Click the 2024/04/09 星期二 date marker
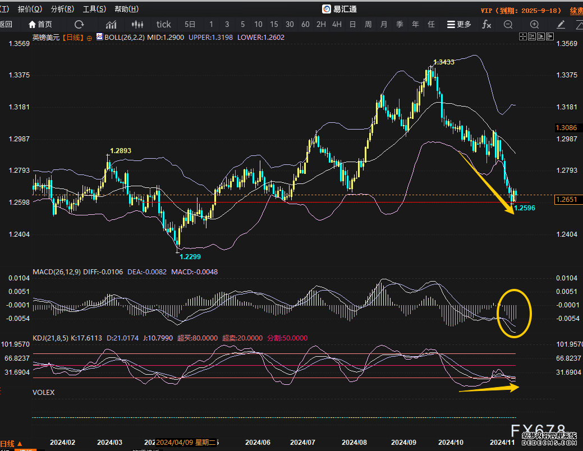The height and width of the screenshot is (451, 583). (x=186, y=443)
